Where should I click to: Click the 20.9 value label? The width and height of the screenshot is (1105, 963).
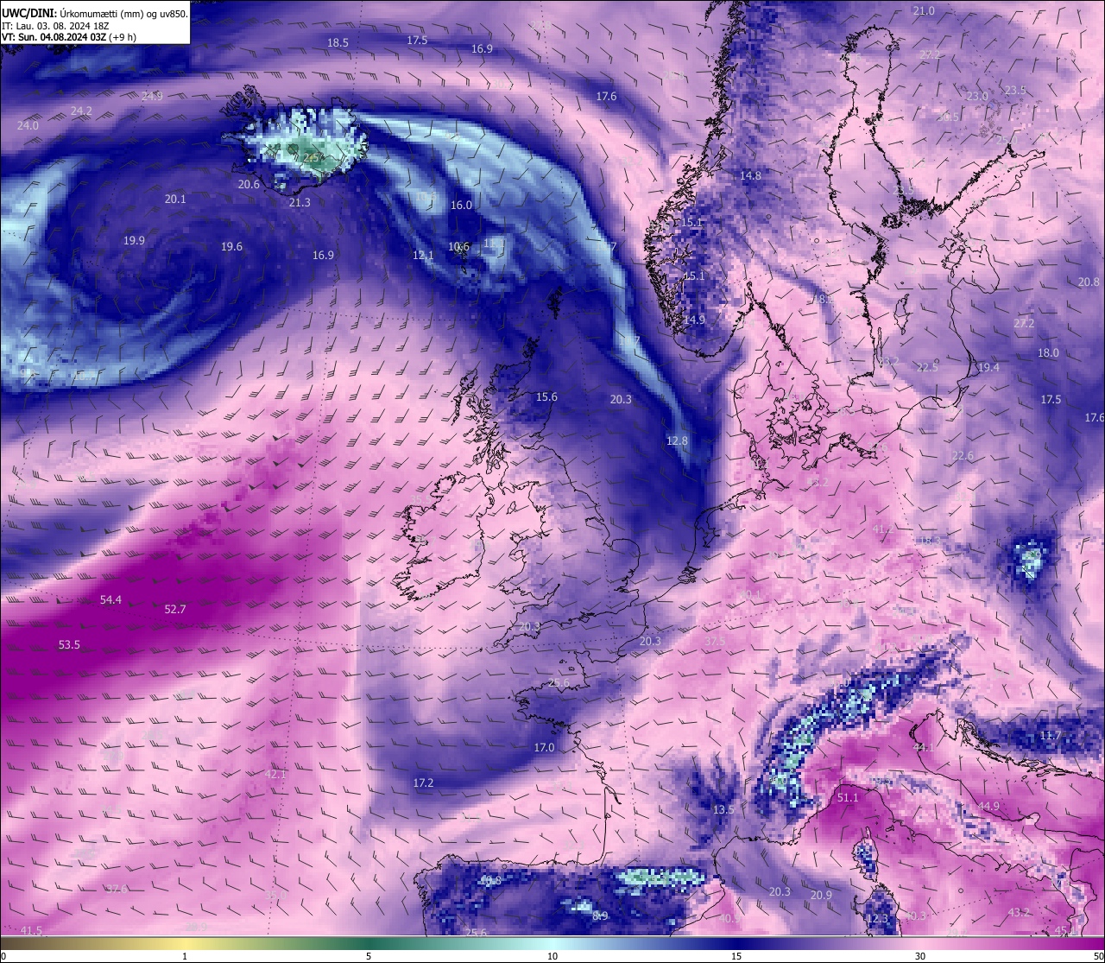(x=821, y=896)
